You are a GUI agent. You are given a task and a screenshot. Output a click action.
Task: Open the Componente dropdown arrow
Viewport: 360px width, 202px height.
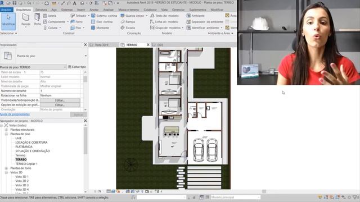point(67,21)
